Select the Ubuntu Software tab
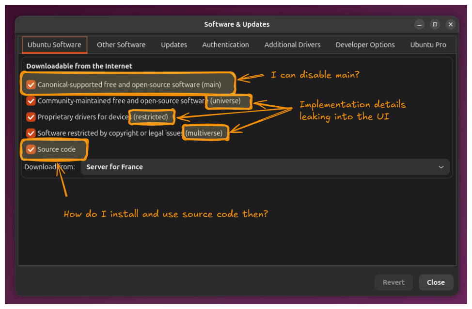 coord(54,45)
